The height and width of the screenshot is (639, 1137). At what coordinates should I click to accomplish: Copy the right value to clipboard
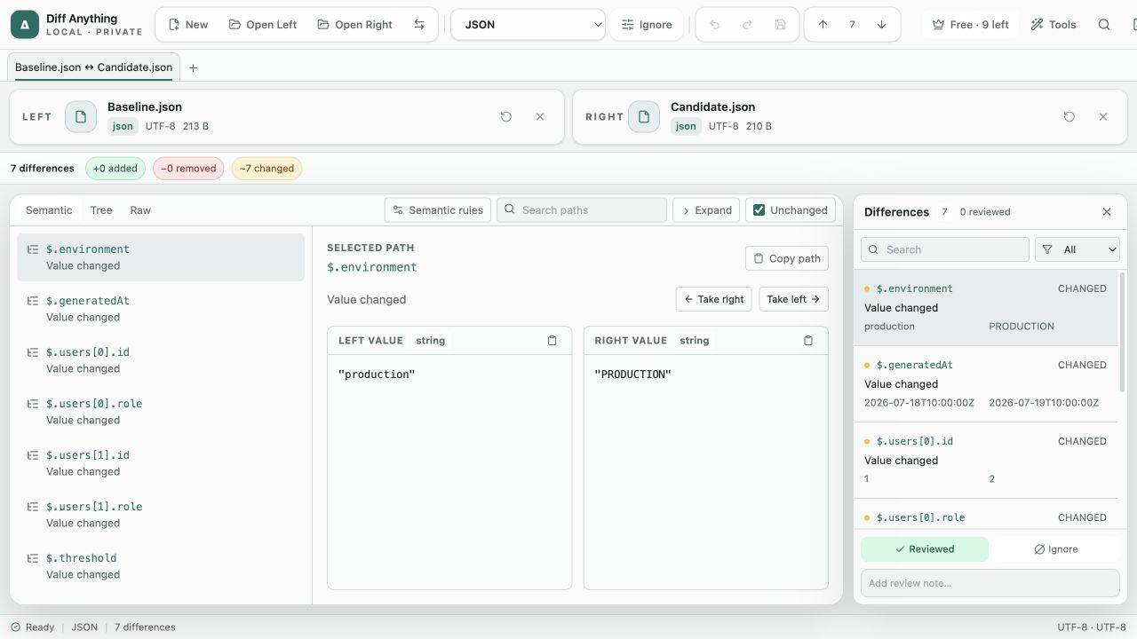coord(808,341)
